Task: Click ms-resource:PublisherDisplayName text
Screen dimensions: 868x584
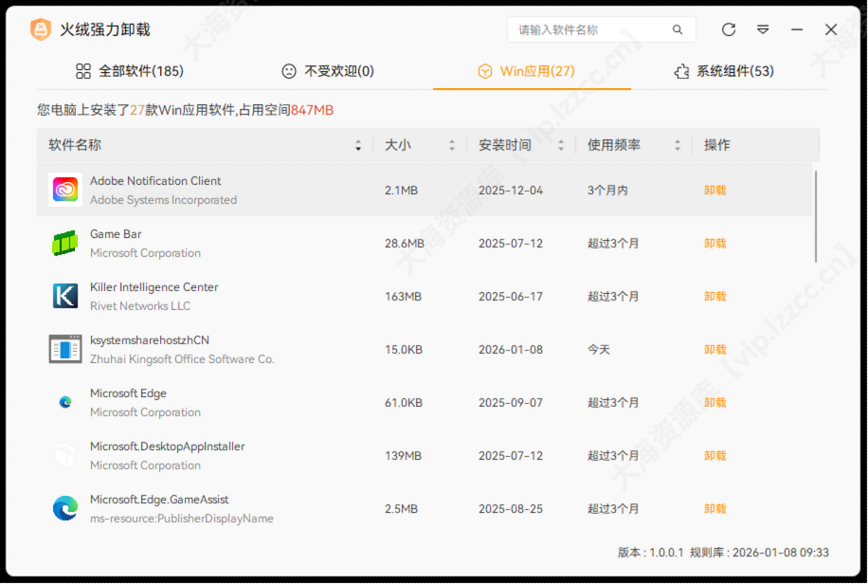Action: [182, 518]
